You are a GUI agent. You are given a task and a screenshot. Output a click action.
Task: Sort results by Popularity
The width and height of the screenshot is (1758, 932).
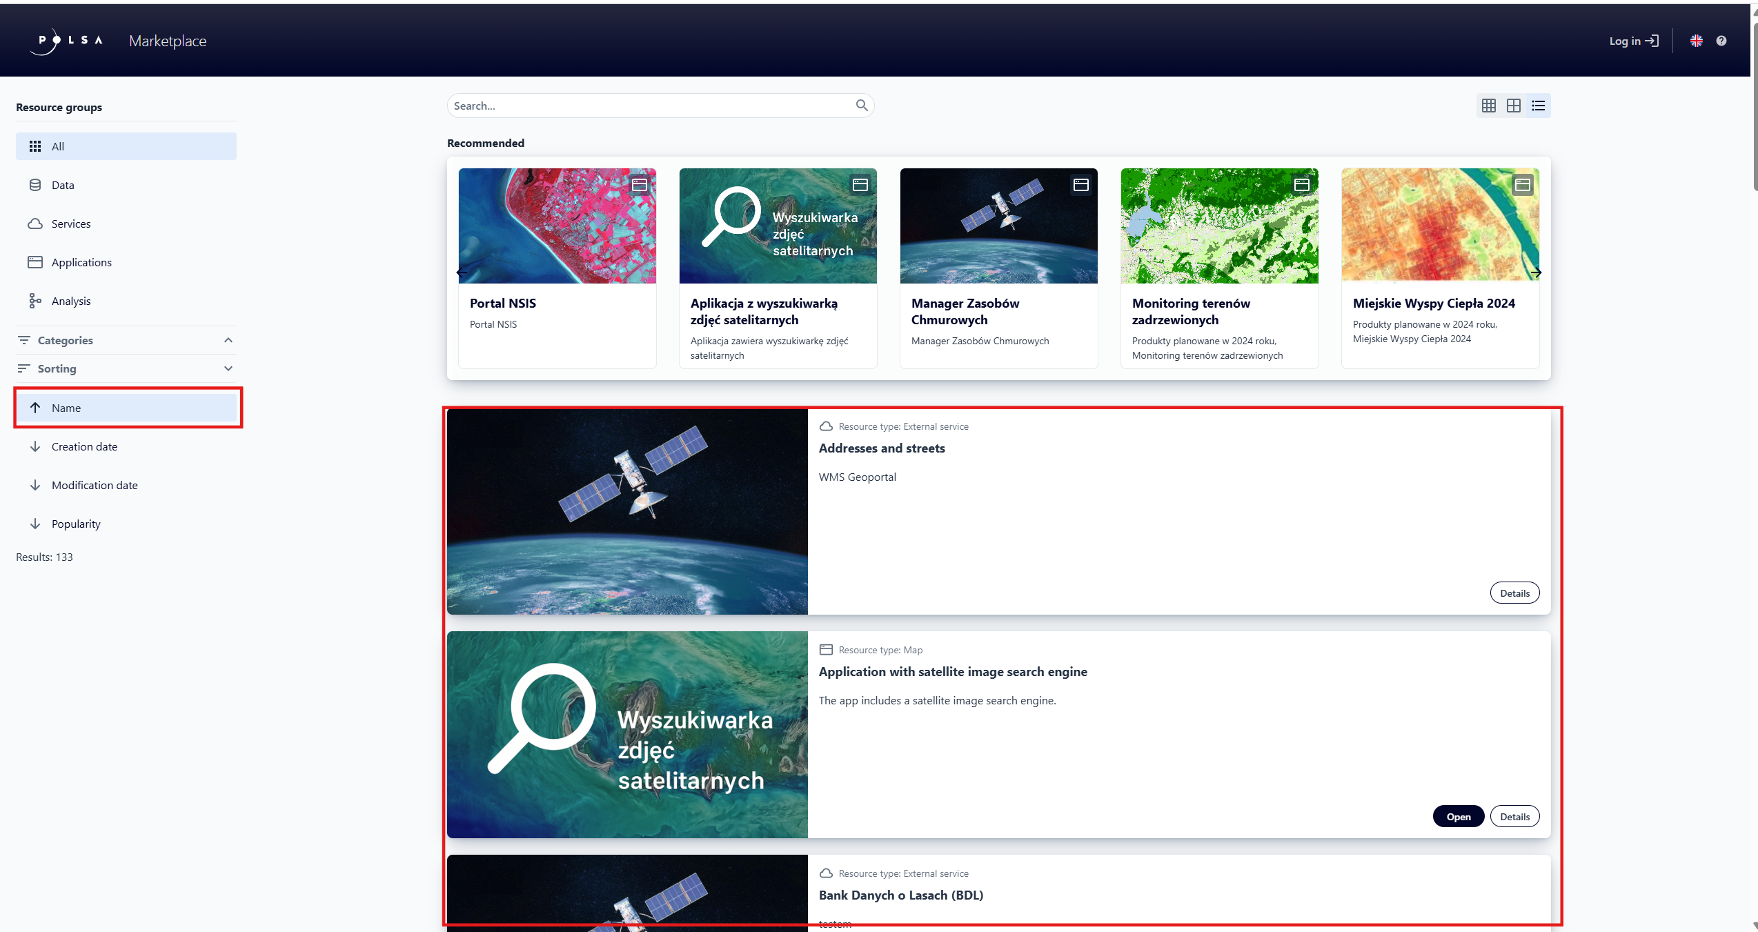tap(76, 524)
